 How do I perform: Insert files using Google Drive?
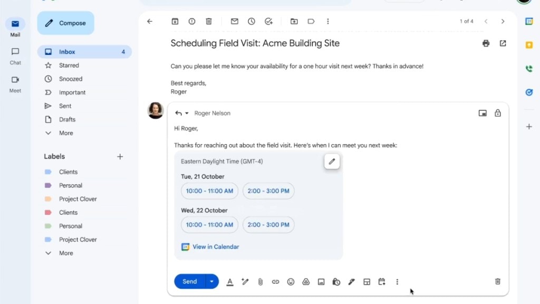point(305,281)
